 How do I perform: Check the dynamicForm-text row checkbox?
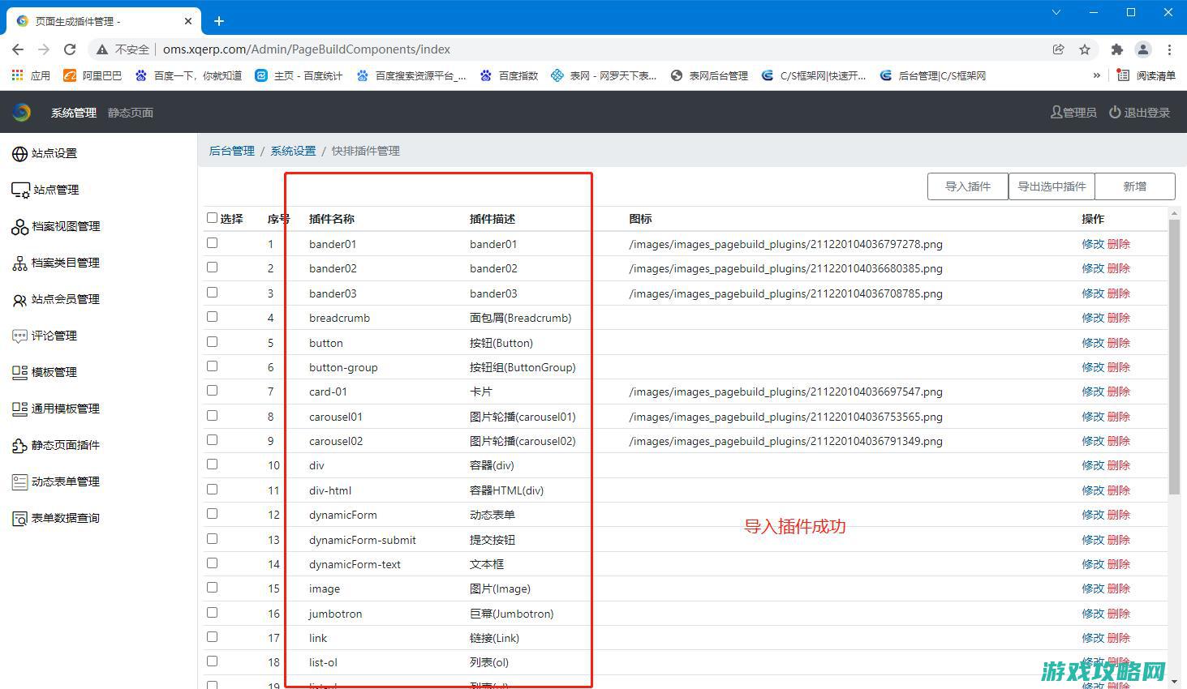coord(213,563)
